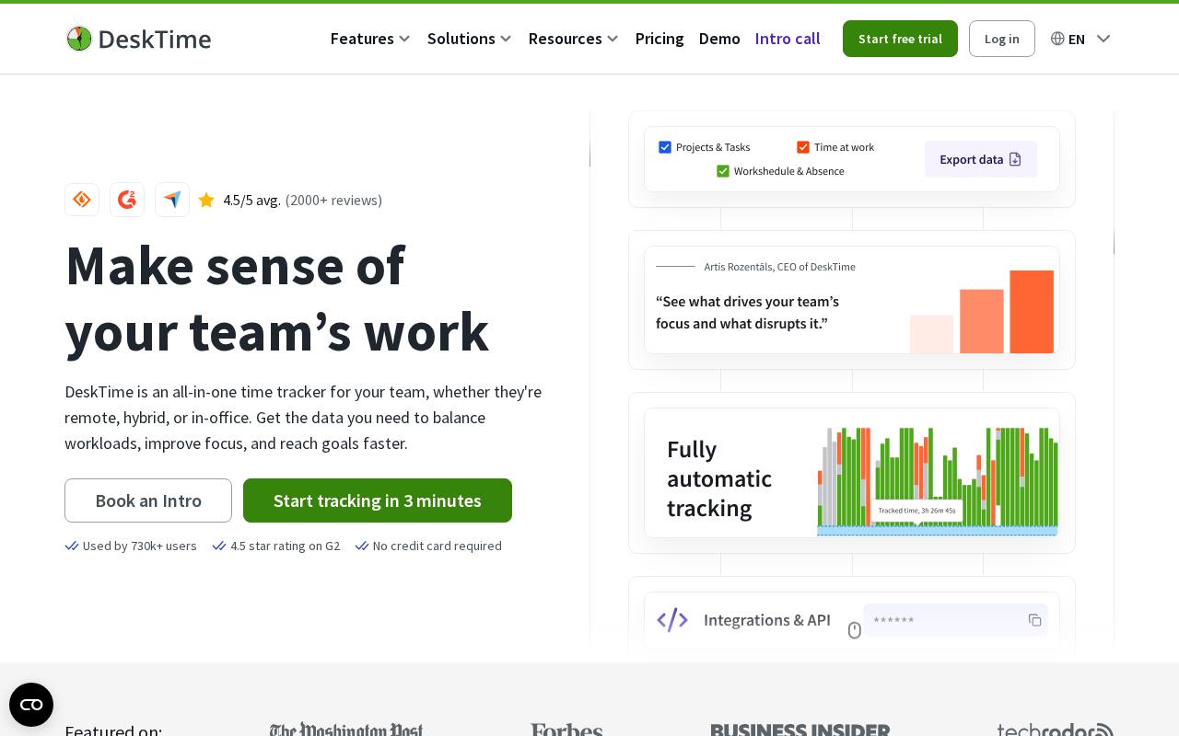Image resolution: width=1179 pixels, height=736 pixels.
Task: Click the DeskTime logo
Action: click(x=138, y=39)
